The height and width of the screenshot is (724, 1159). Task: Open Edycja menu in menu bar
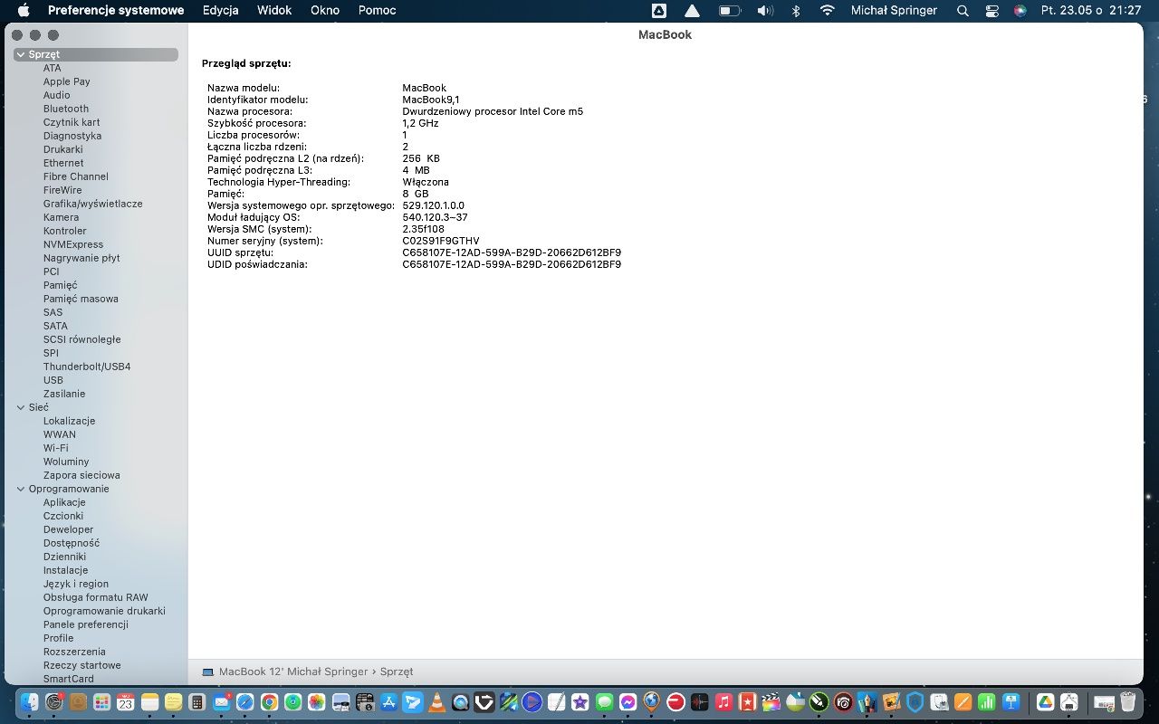(x=221, y=10)
